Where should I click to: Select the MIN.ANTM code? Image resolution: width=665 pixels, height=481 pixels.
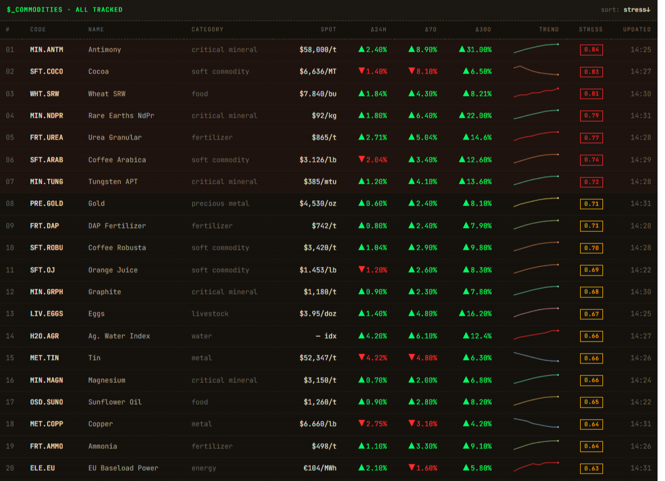(x=46, y=49)
